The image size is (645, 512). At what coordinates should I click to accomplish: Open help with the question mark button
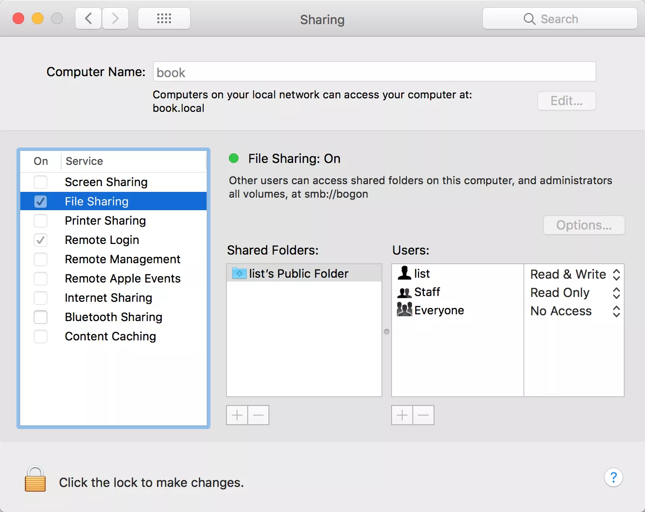[614, 477]
